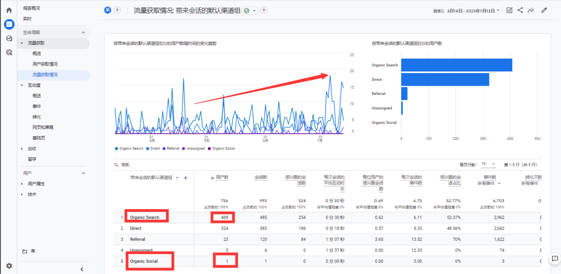The image size is (561, 274).
Task: Open the Home icon in left rail
Action: tap(9, 10)
